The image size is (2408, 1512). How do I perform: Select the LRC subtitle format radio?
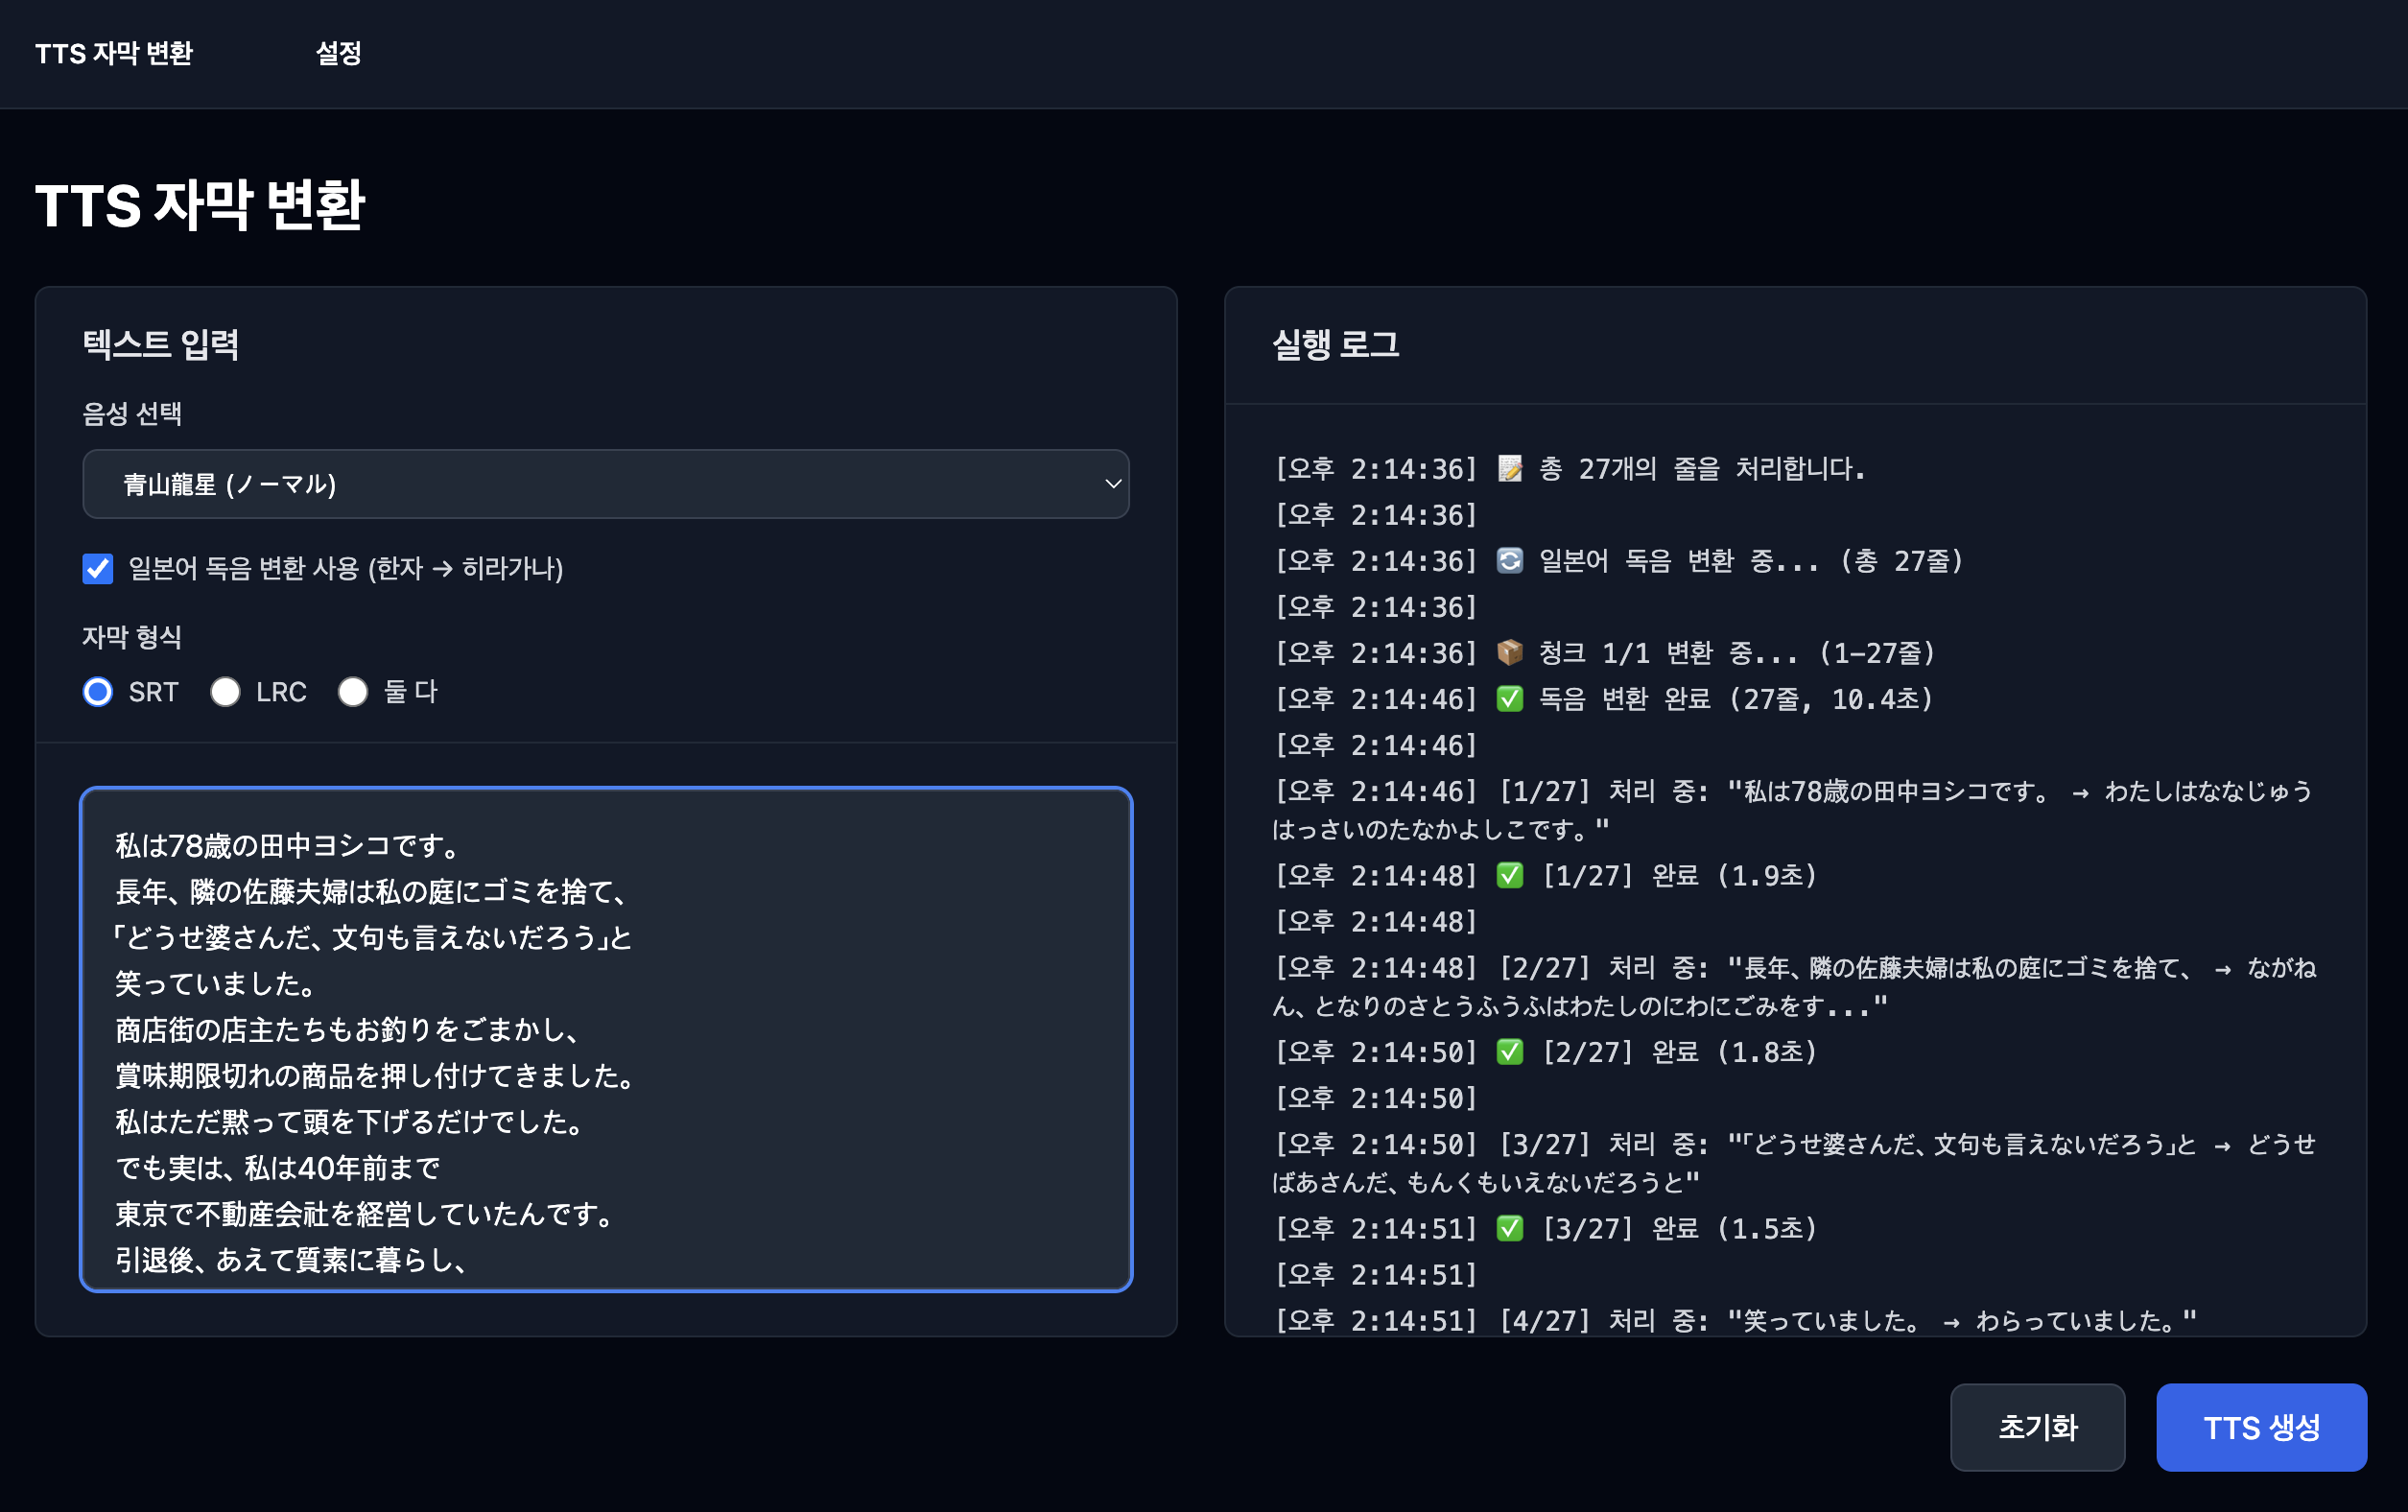coord(225,692)
